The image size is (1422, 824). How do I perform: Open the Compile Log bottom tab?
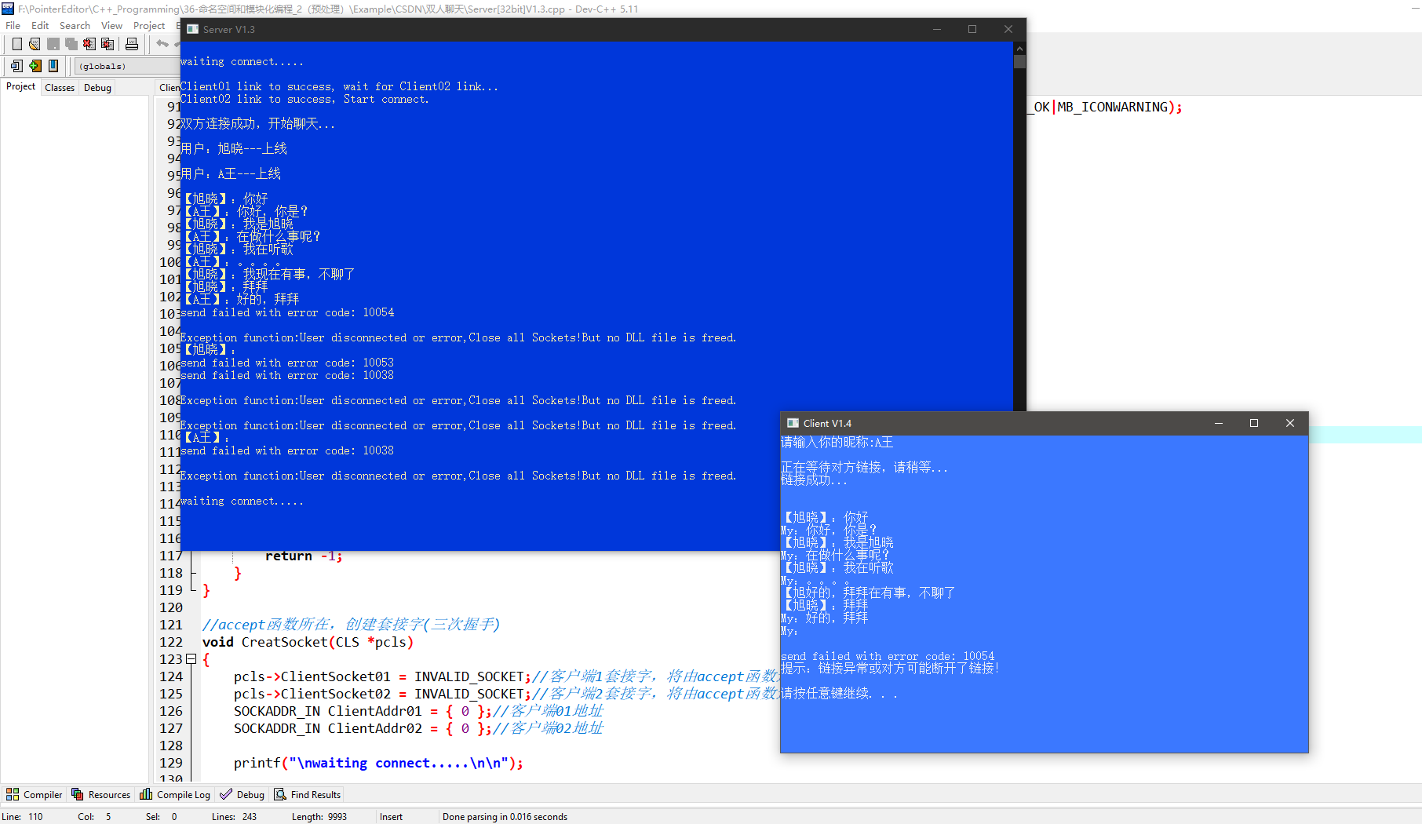[175, 794]
